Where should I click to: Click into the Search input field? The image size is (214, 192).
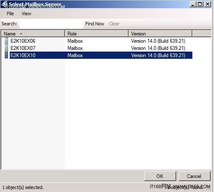(51, 24)
